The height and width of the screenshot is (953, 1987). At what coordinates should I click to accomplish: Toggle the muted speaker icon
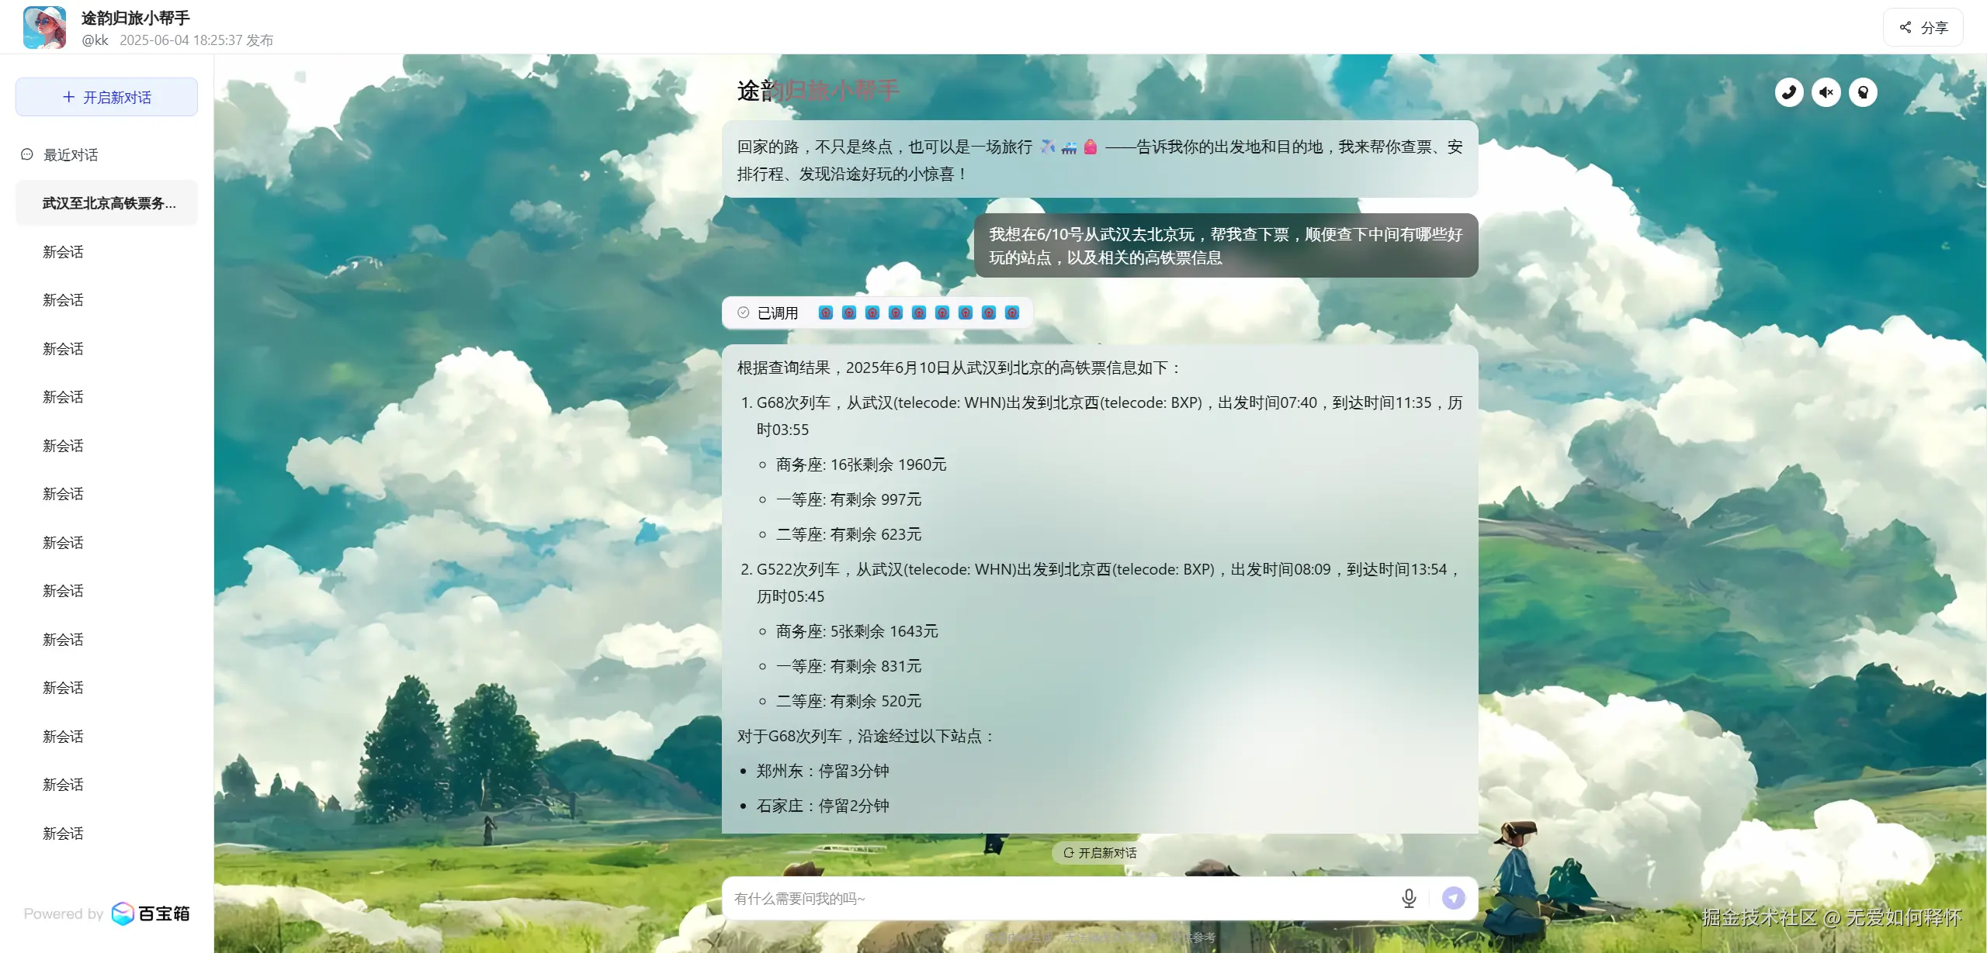pos(1826,92)
